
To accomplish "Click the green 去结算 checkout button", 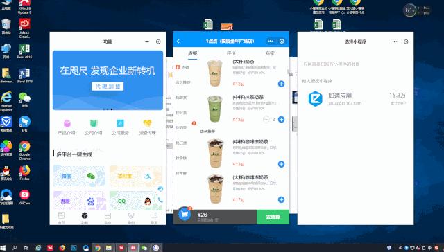I will pos(273,217).
